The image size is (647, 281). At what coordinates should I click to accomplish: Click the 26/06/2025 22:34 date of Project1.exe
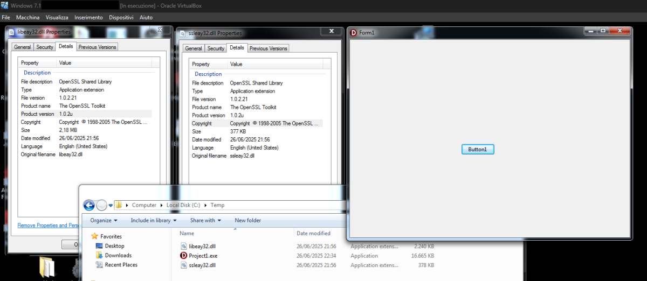pos(316,256)
